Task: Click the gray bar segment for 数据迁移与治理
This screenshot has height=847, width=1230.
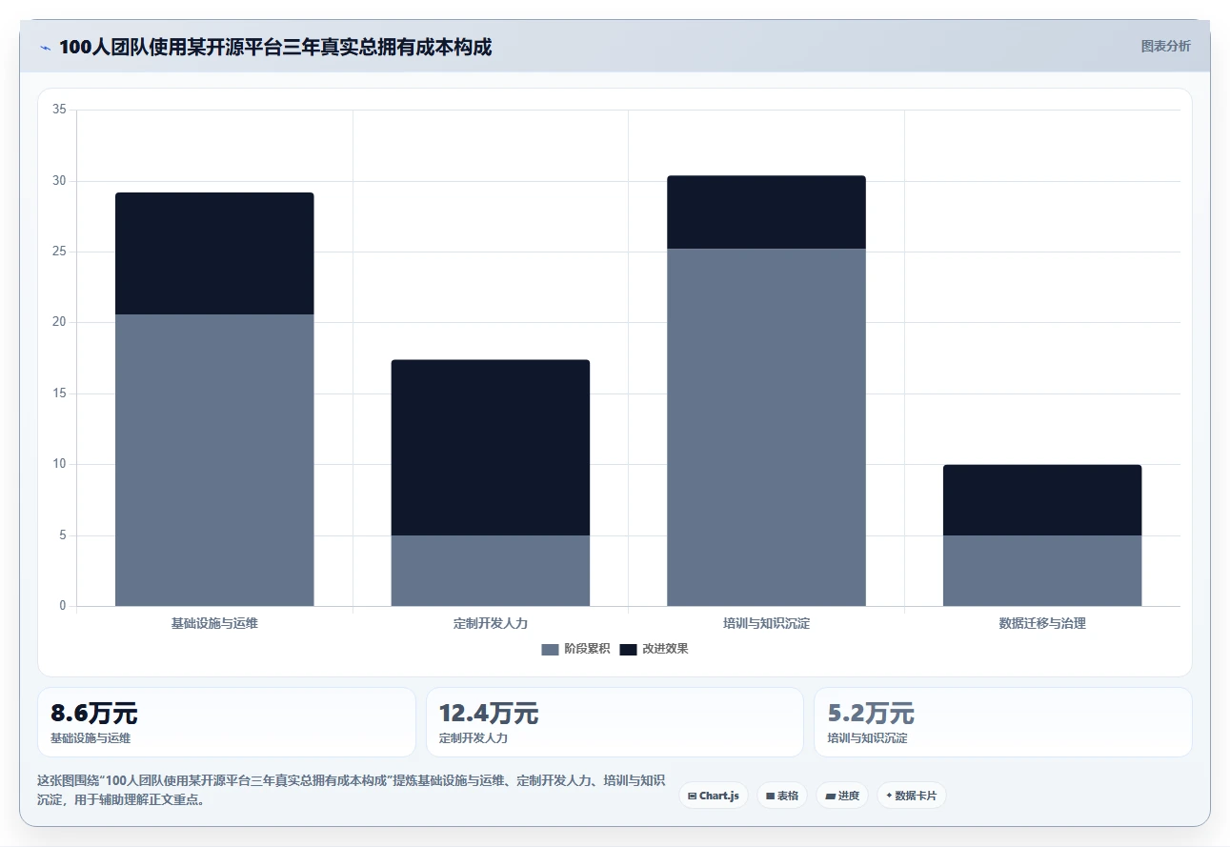Action: (1042, 571)
